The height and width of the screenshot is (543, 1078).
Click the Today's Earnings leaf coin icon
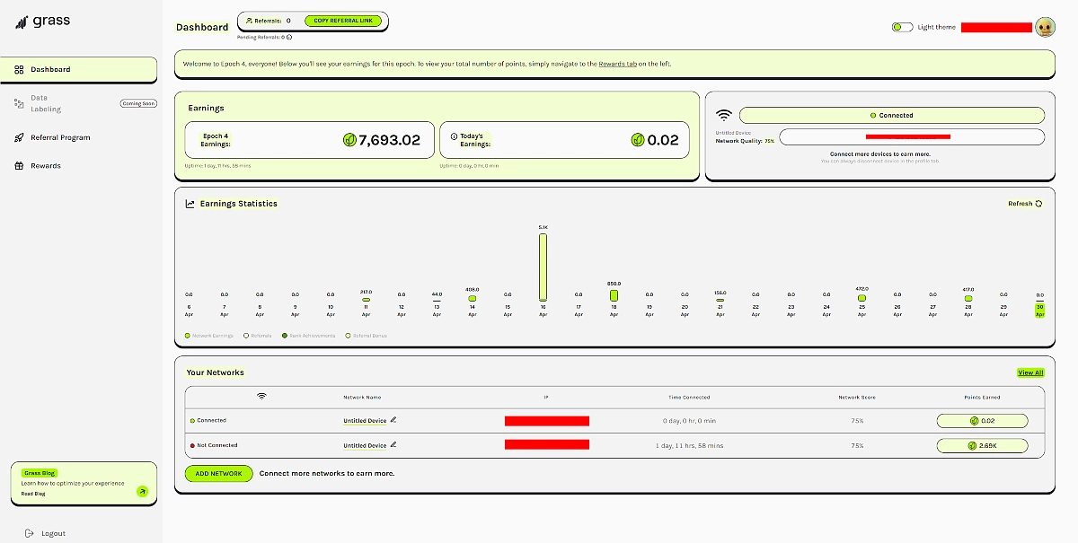637,140
